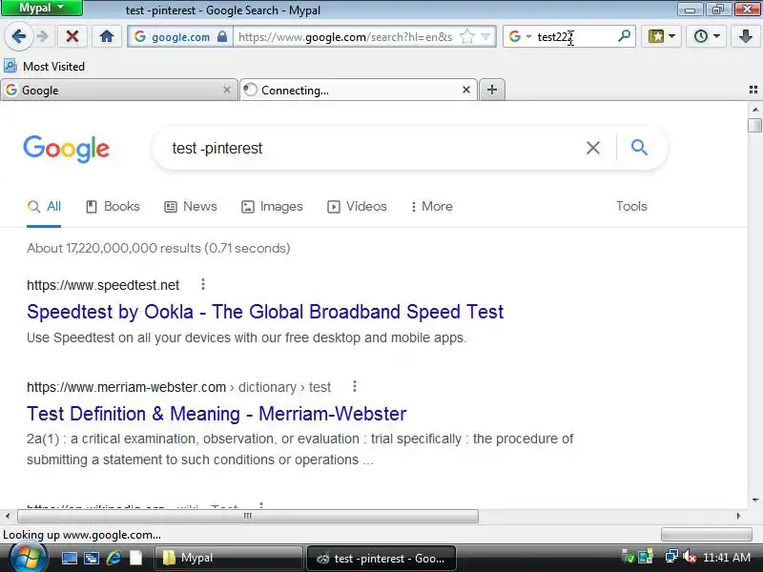Go forward with the forward arrow button
This screenshot has height=572, width=763.
(x=43, y=36)
